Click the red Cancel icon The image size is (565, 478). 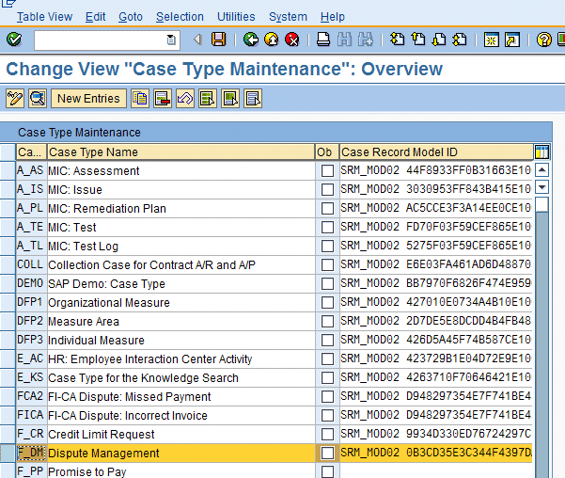point(291,40)
